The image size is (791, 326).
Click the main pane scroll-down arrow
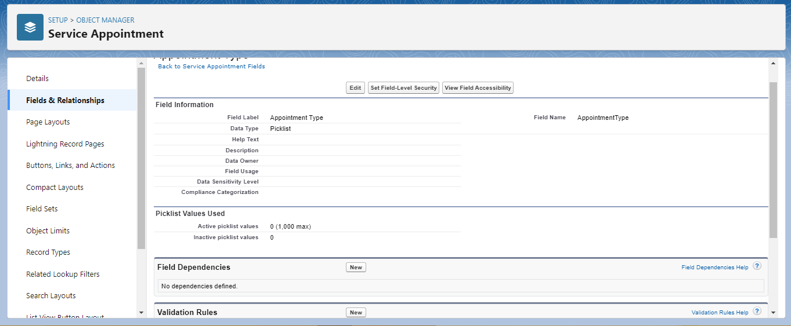[772, 313]
